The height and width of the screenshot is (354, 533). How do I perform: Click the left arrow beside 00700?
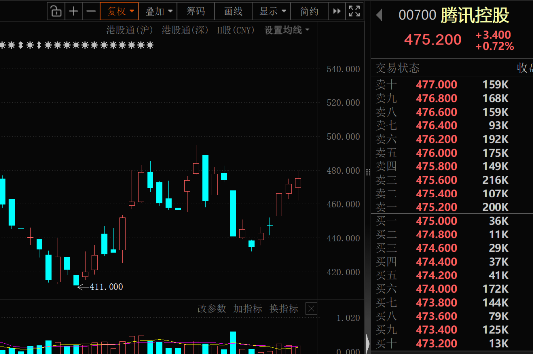point(380,15)
